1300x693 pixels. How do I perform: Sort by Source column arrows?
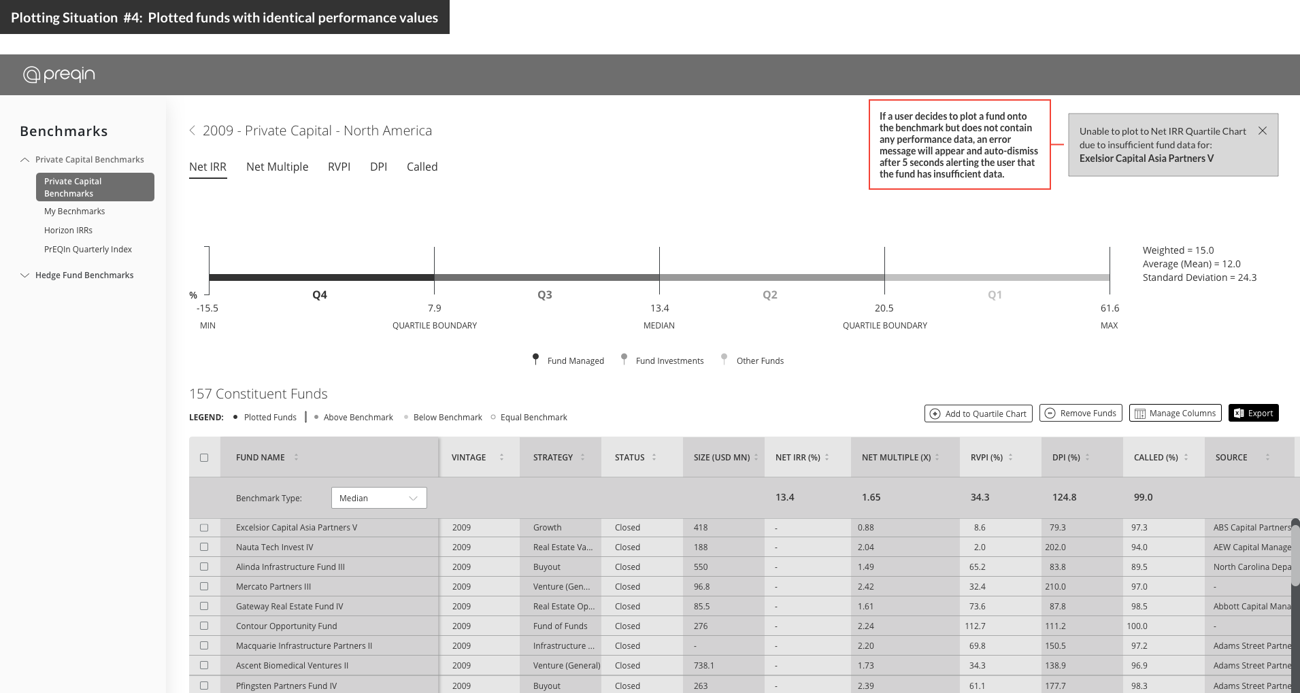tap(1267, 457)
